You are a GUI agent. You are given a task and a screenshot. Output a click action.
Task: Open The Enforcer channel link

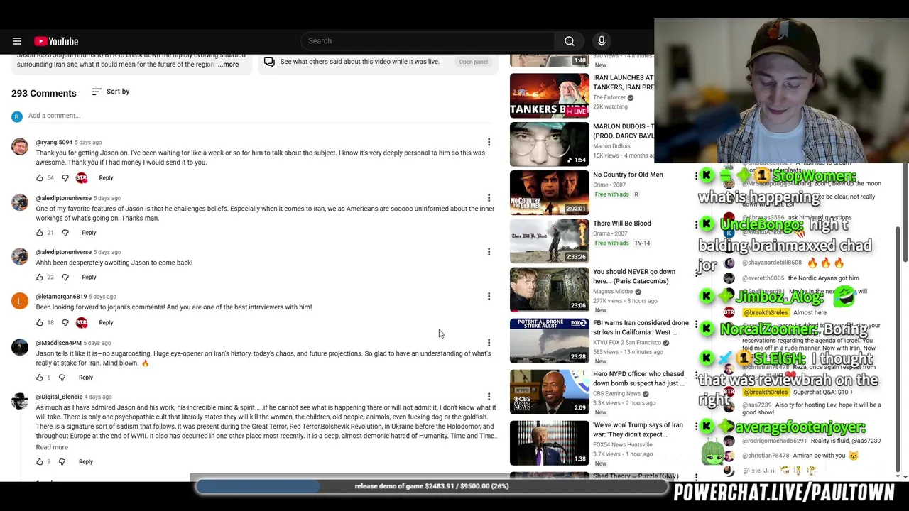click(x=609, y=98)
